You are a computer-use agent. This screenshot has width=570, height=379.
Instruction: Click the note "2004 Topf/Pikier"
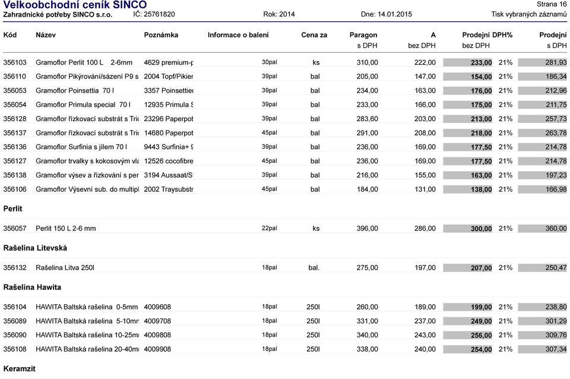coord(168,77)
